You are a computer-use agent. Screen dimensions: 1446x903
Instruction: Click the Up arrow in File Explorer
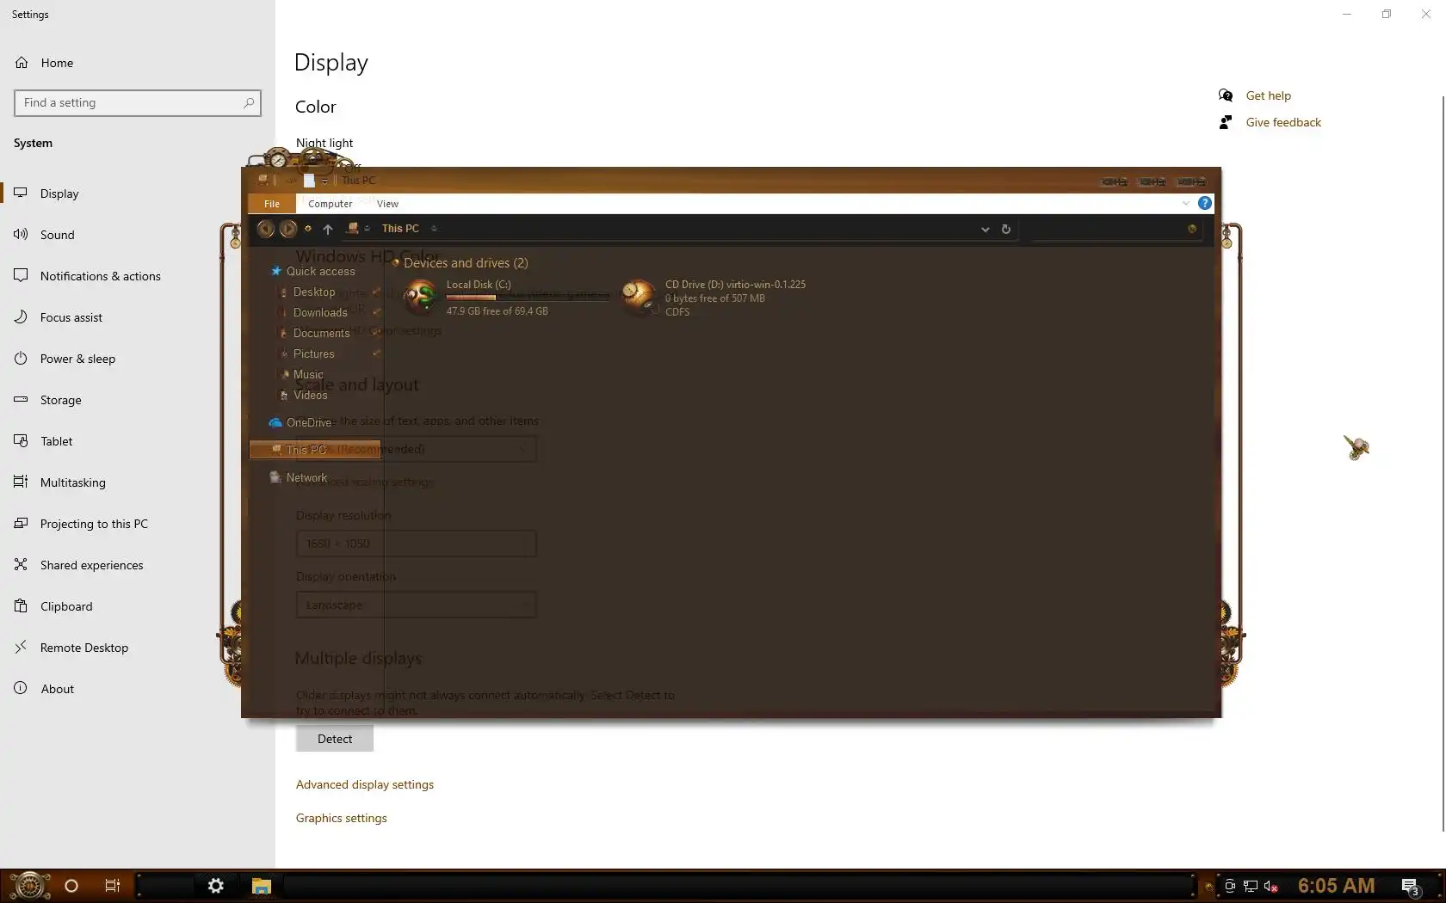click(x=328, y=229)
